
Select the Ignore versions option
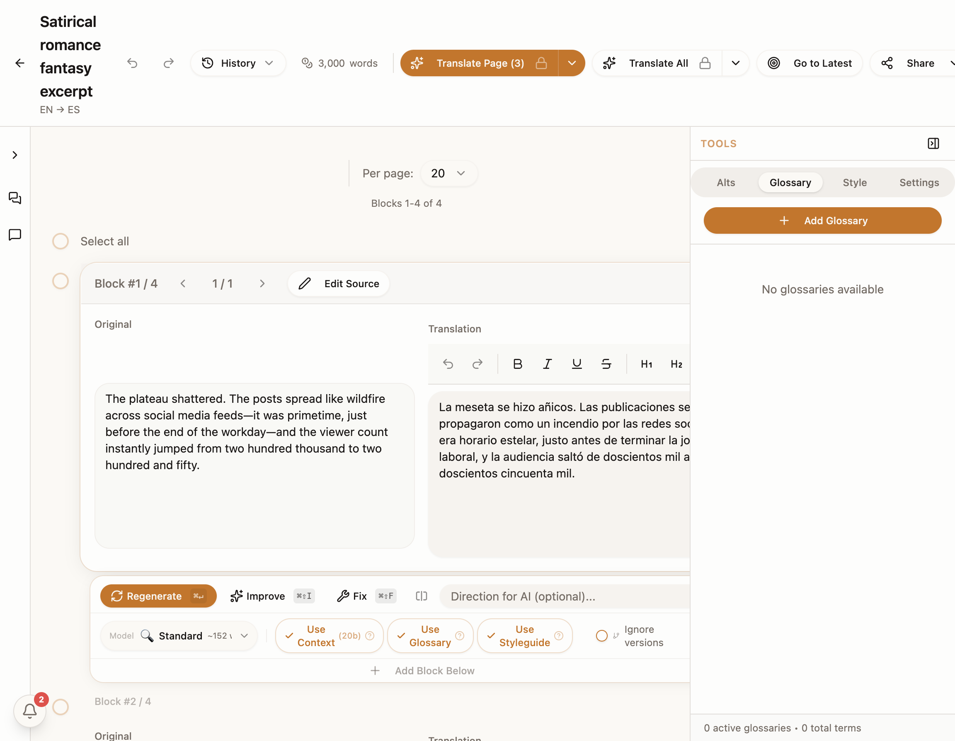602,636
